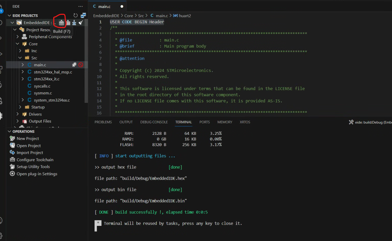Viewport: 392px width, 241px height.
Task: Select syscalls.c in the project tree
Action: pos(42,86)
